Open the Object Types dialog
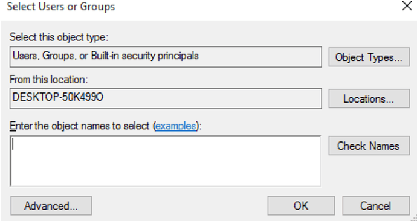 [369, 57]
